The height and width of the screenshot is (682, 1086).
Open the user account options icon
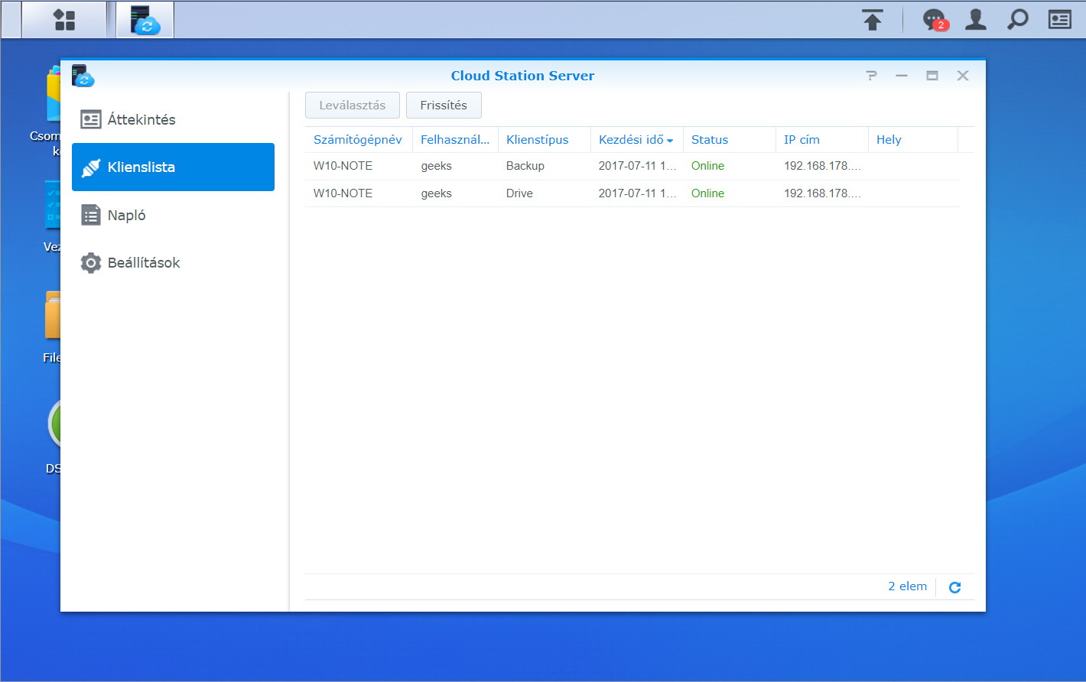click(x=975, y=20)
